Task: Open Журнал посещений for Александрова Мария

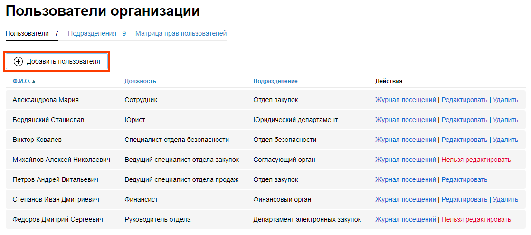Action: (x=405, y=100)
